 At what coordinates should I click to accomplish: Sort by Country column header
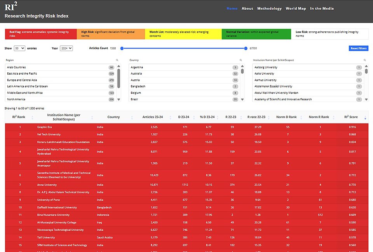113,117
